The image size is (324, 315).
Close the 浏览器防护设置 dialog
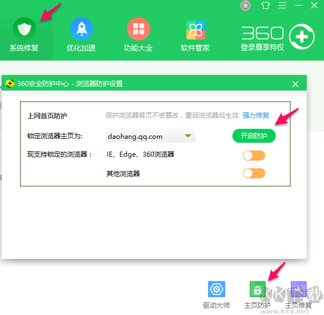tap(295, 84)
